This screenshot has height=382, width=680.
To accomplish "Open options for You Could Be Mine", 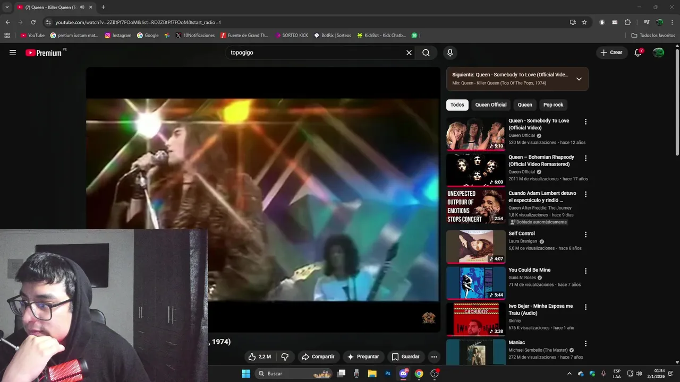I will 585,271.
